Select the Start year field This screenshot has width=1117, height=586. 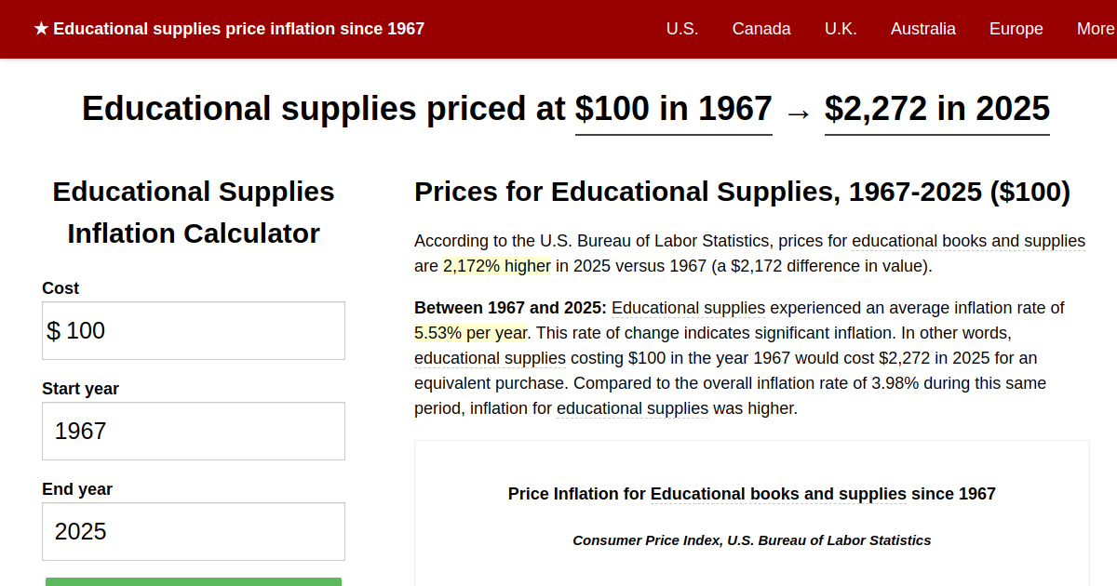pyautogui.click(x=193, y=431)
